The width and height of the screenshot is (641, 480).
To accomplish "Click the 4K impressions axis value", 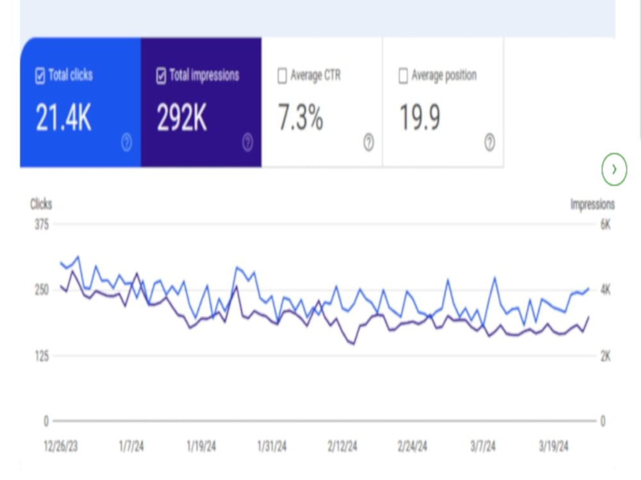I will [x=606, y=290].
